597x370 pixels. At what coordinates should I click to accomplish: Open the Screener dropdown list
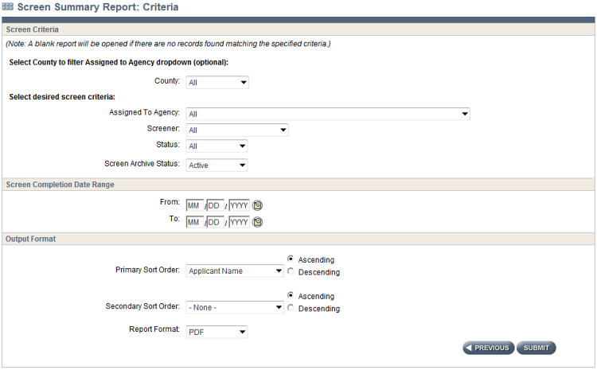[237, 130]
